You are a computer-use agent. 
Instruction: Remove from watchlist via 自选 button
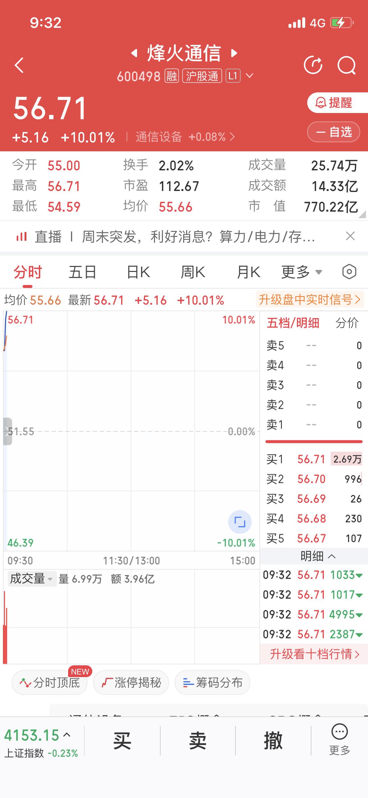[334, 132]
